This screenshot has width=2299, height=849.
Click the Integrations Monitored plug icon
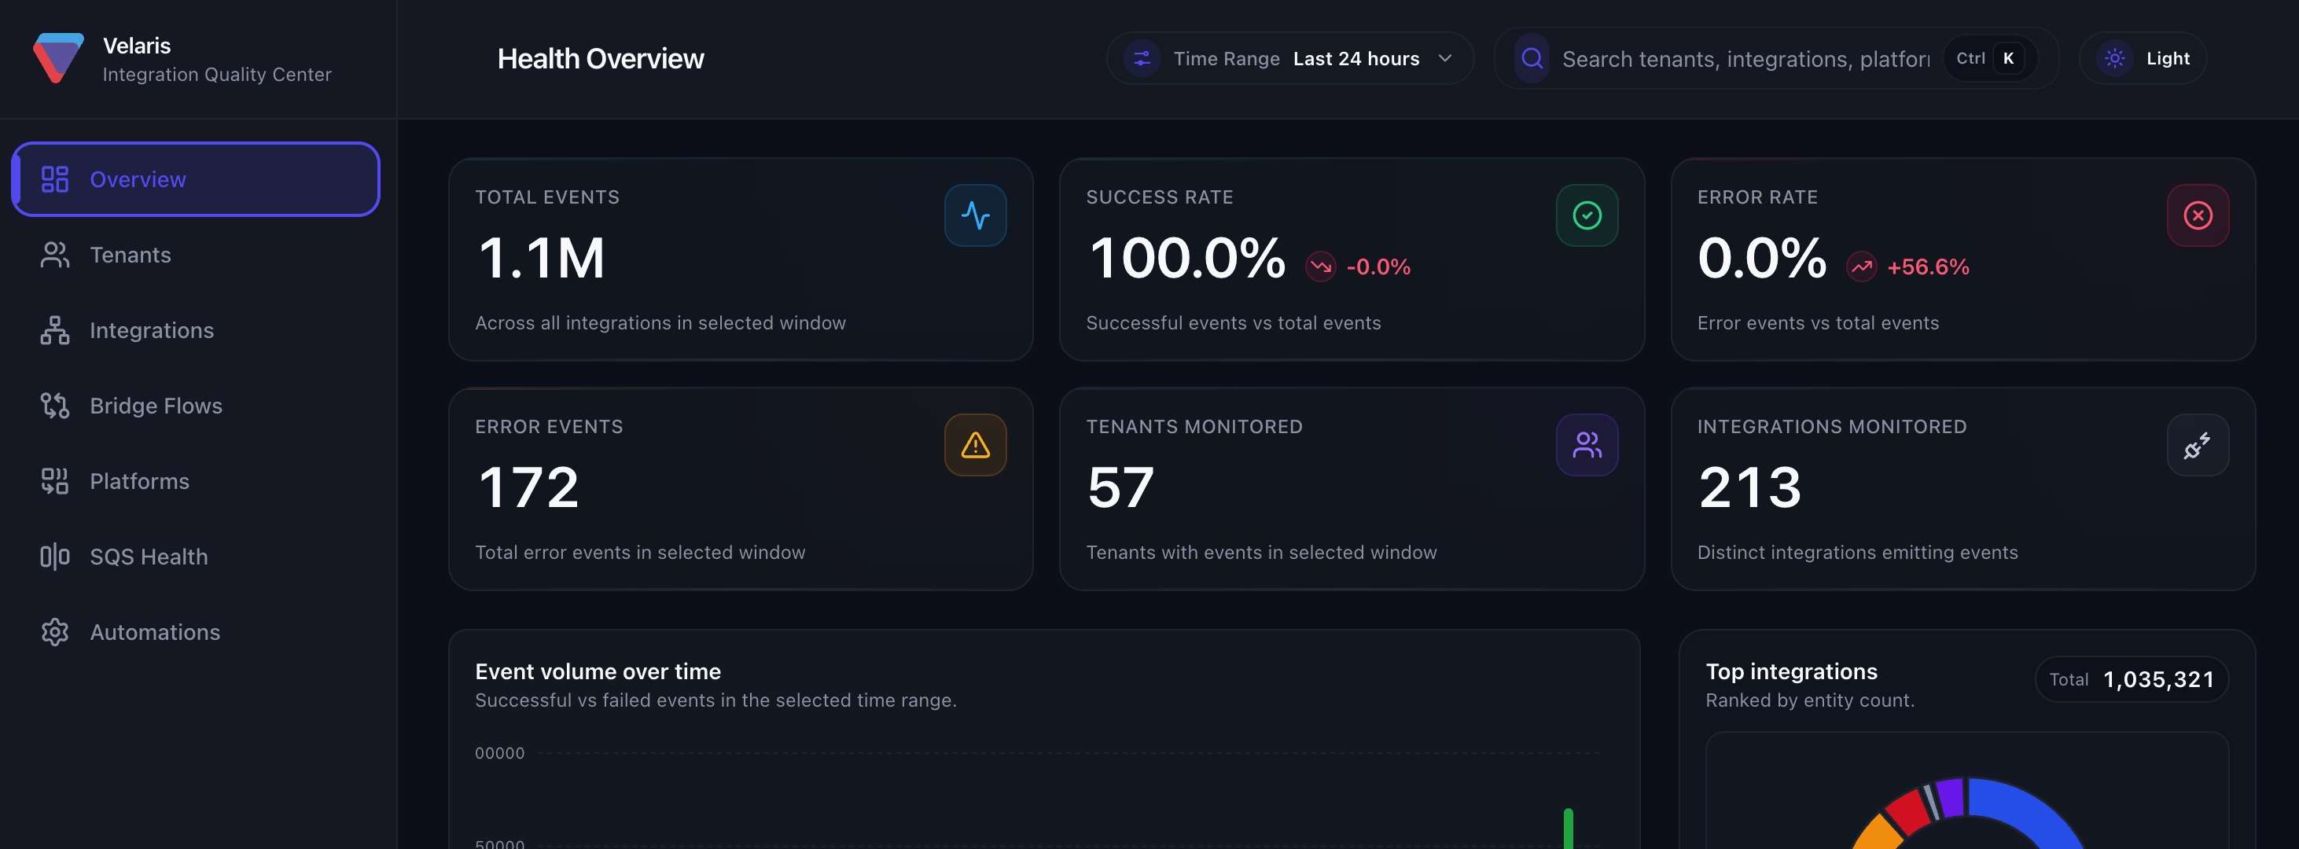point(2198,443)
